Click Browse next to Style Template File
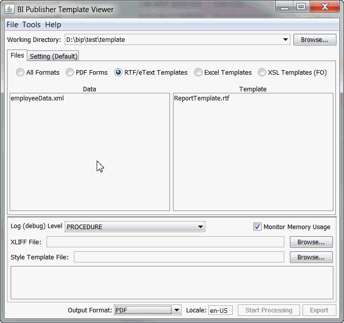Screen dimensions: 344x323 point(311,257)
